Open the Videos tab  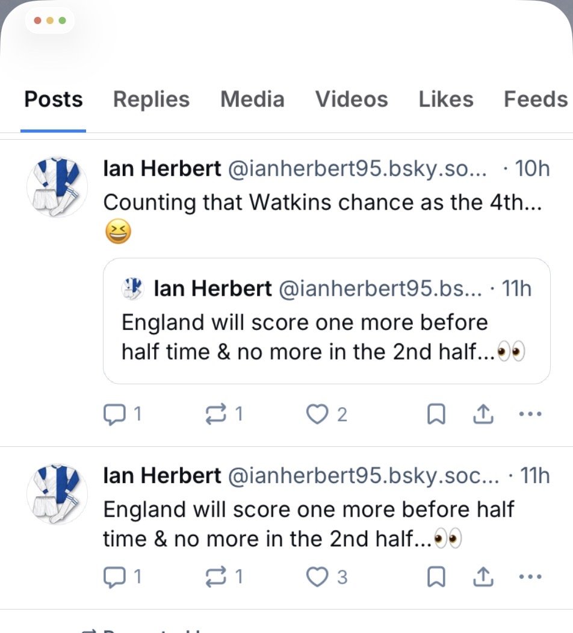click(x=352, y=99)
